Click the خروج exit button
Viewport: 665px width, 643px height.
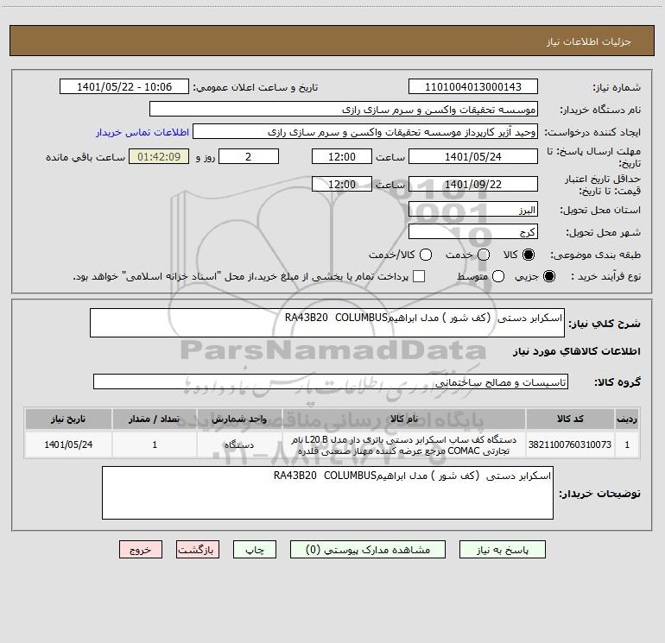click(141, 550)
